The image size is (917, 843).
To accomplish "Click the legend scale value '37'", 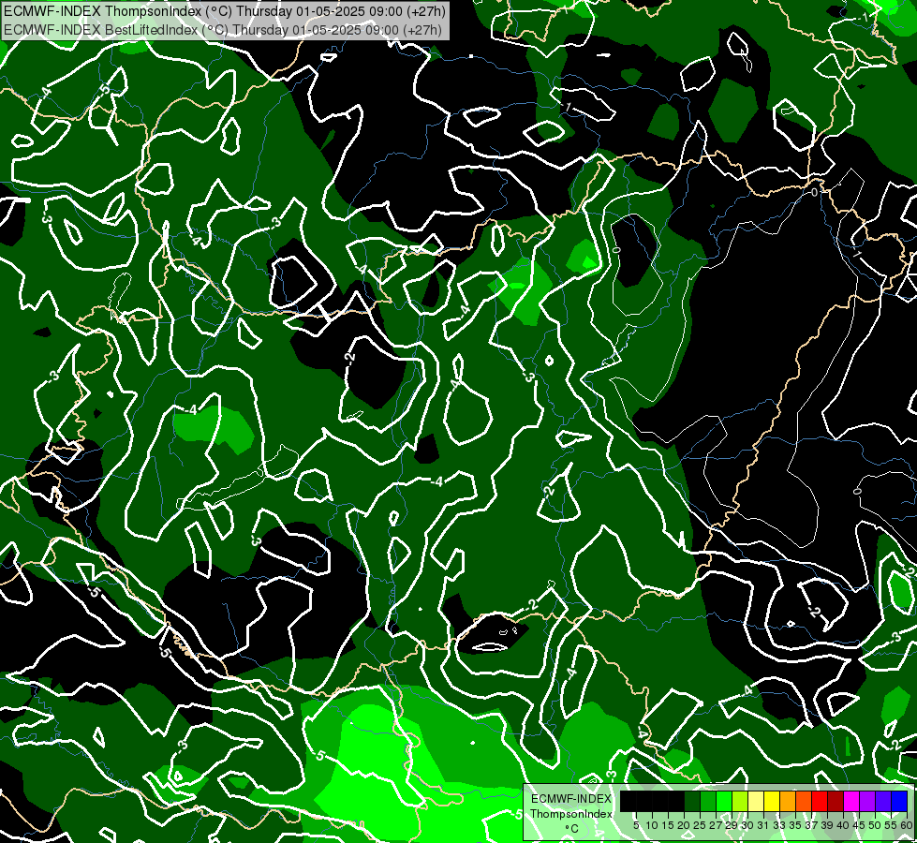I will click(810, 825).
